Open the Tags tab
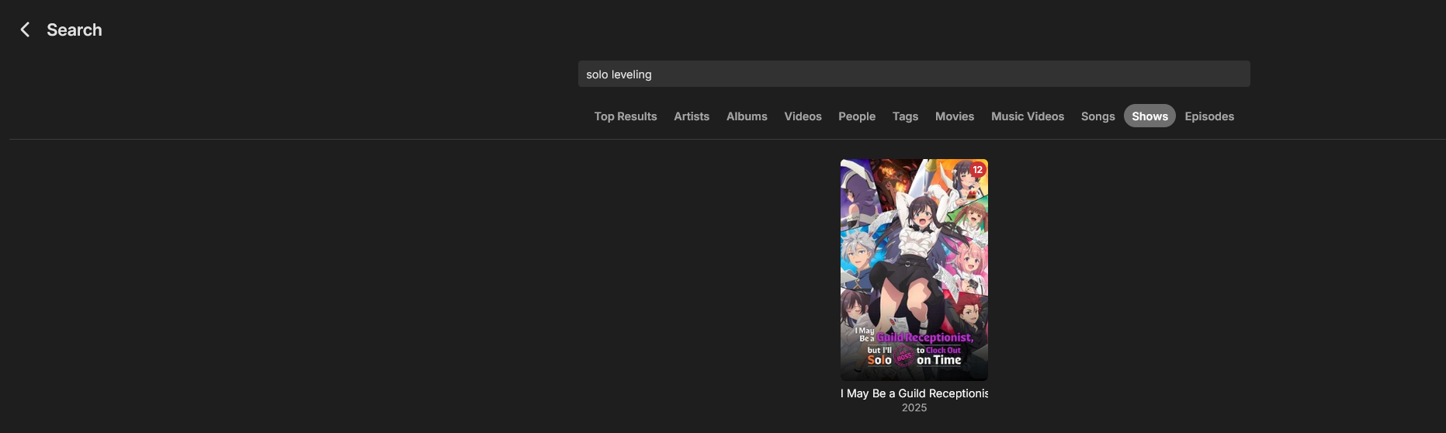Image resolution: width=1446 pixels, height=433 pixels. pyautogui.click(x=905, y=116)
